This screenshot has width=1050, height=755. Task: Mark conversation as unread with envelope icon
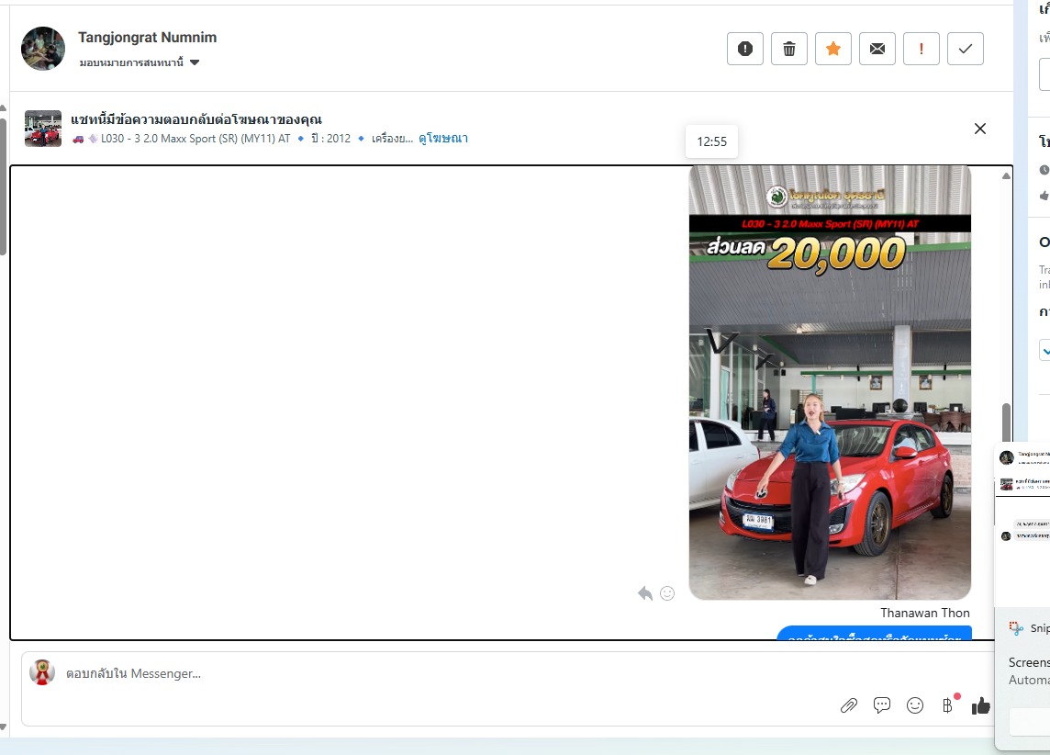pos(877,49)
